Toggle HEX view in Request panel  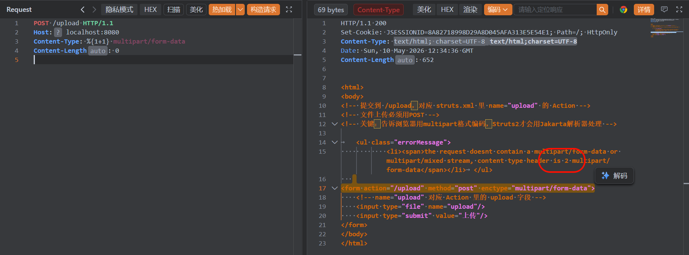151,10
